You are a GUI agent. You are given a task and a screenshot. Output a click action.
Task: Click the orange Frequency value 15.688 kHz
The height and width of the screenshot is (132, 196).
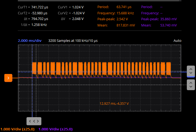tap(125, 13)
